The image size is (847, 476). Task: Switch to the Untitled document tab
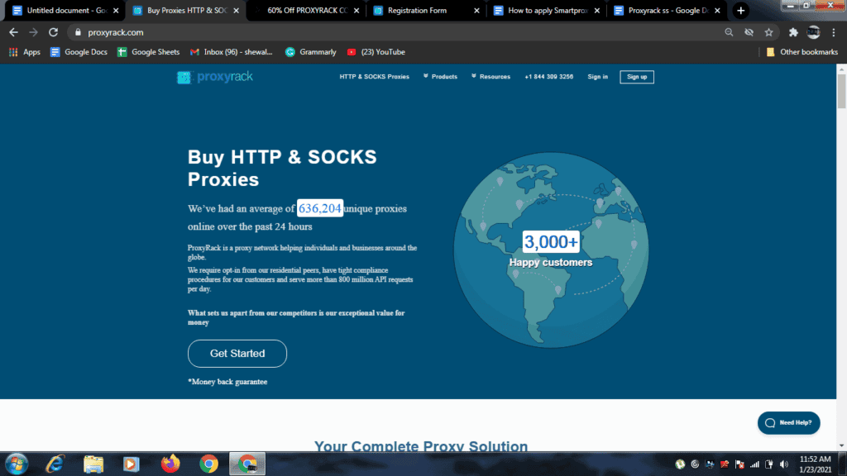tap(65, 10)
